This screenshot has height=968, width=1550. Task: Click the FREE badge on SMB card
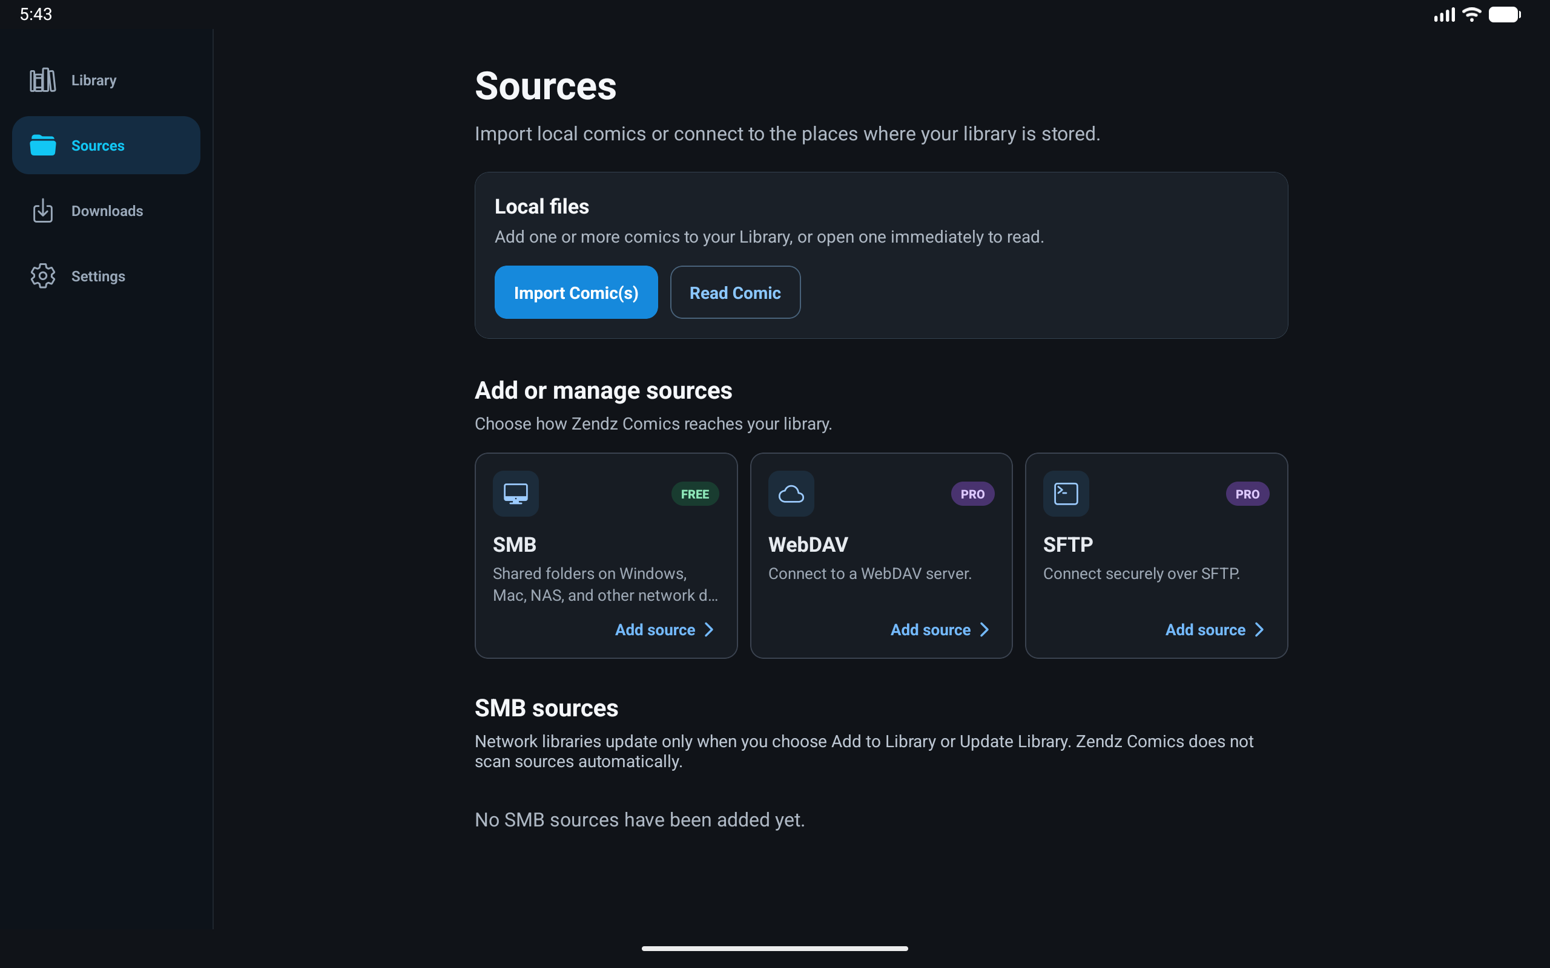[695, 494]
